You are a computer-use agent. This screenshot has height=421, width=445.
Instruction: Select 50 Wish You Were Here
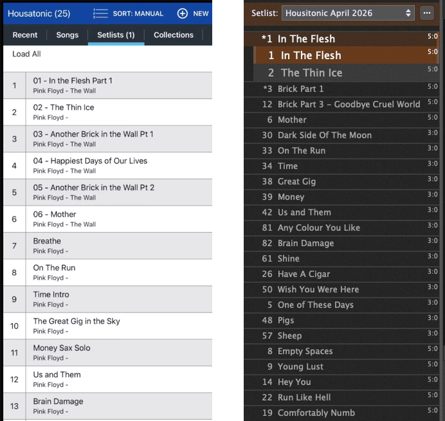point(341,289)
